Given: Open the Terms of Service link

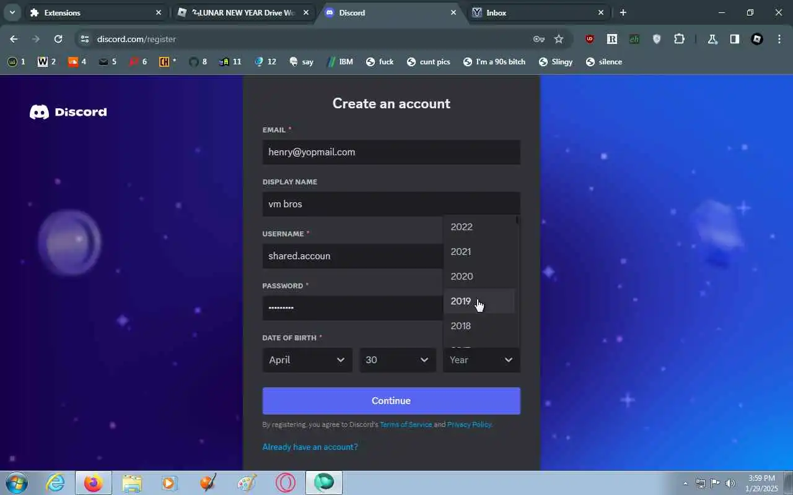Looking at the screenshot, I should [406, 424].
